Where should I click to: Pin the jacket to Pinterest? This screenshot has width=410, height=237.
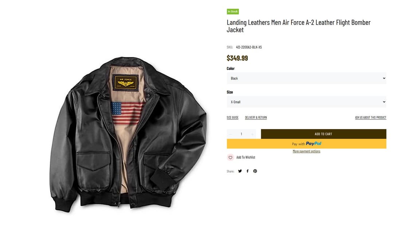(x=255, y=171)
